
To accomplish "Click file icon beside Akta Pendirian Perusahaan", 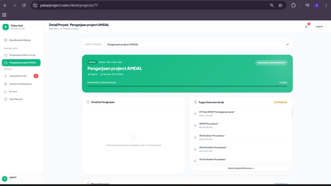I will pos(195,149).
